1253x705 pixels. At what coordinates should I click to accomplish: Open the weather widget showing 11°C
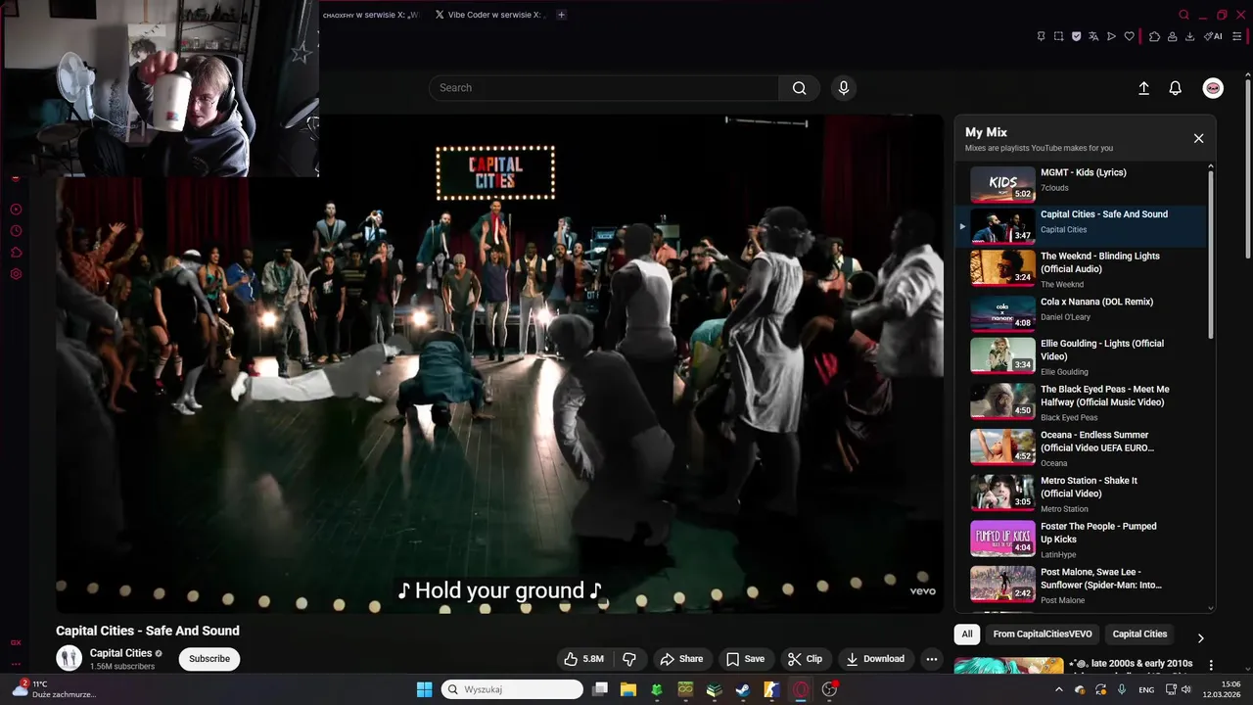[x=55, y=689]
